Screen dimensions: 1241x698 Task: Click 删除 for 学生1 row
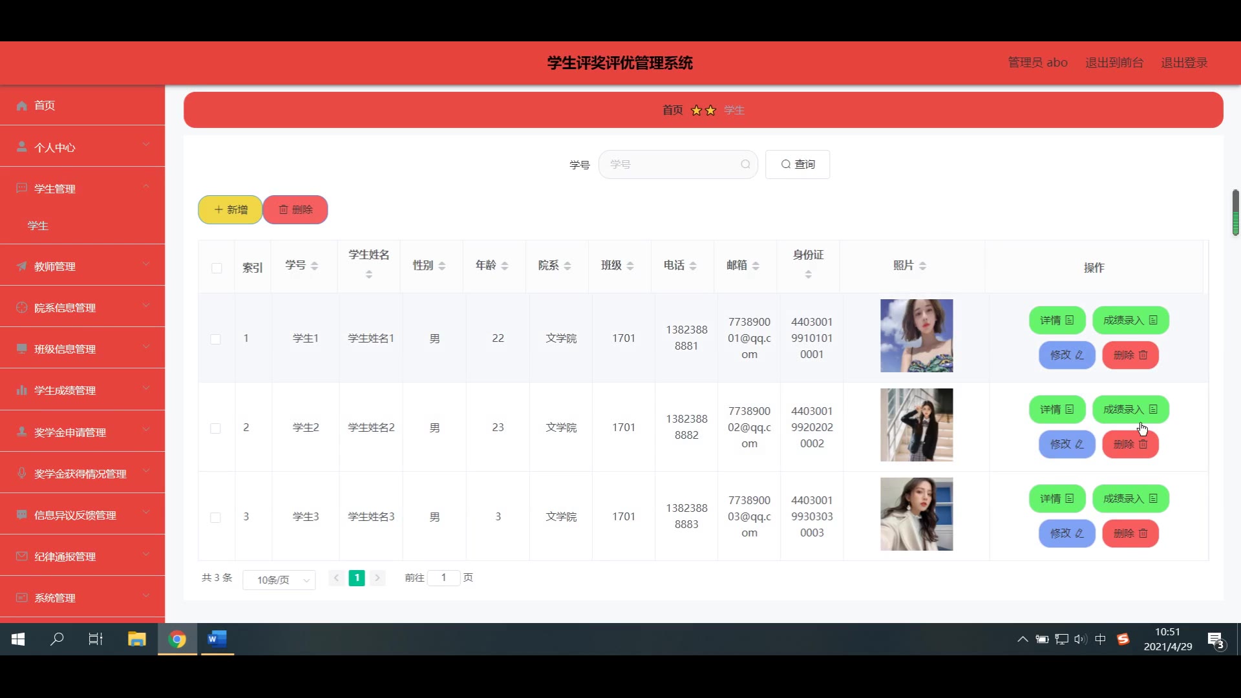click(1130, 355)
